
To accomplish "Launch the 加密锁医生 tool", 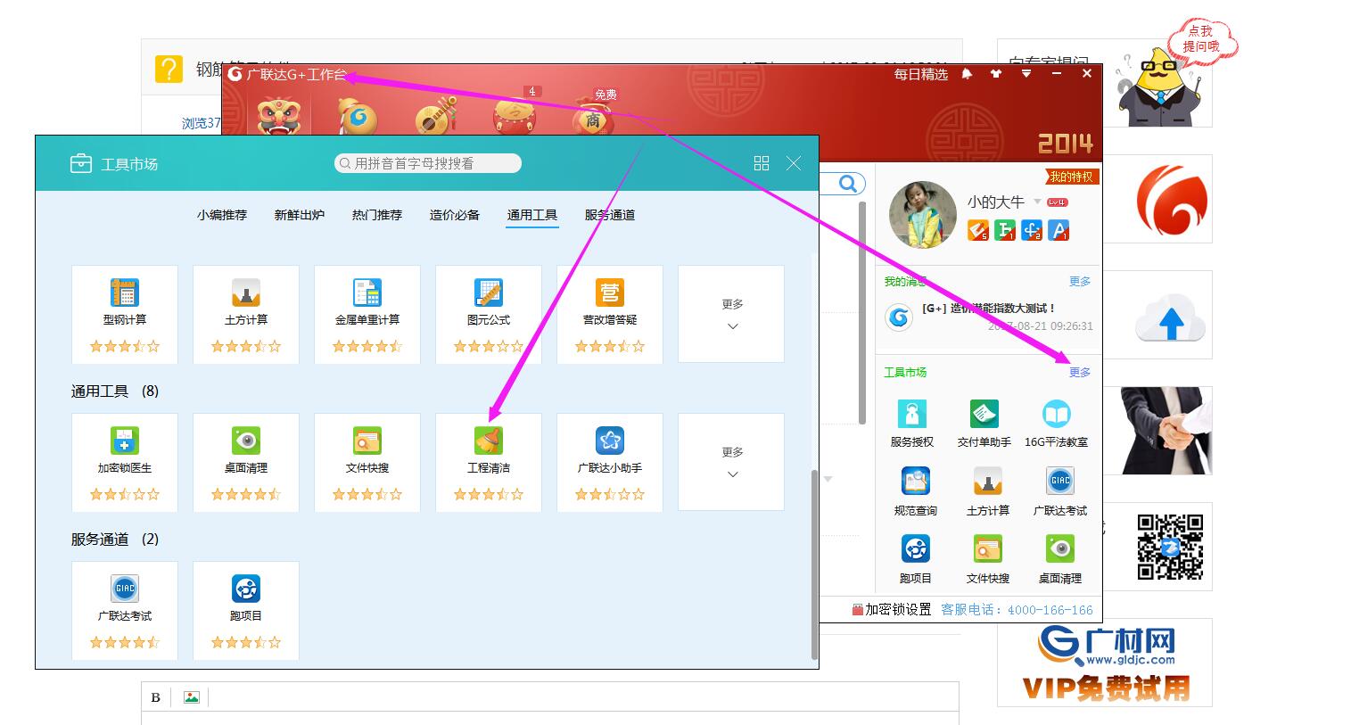I will 125,462.
